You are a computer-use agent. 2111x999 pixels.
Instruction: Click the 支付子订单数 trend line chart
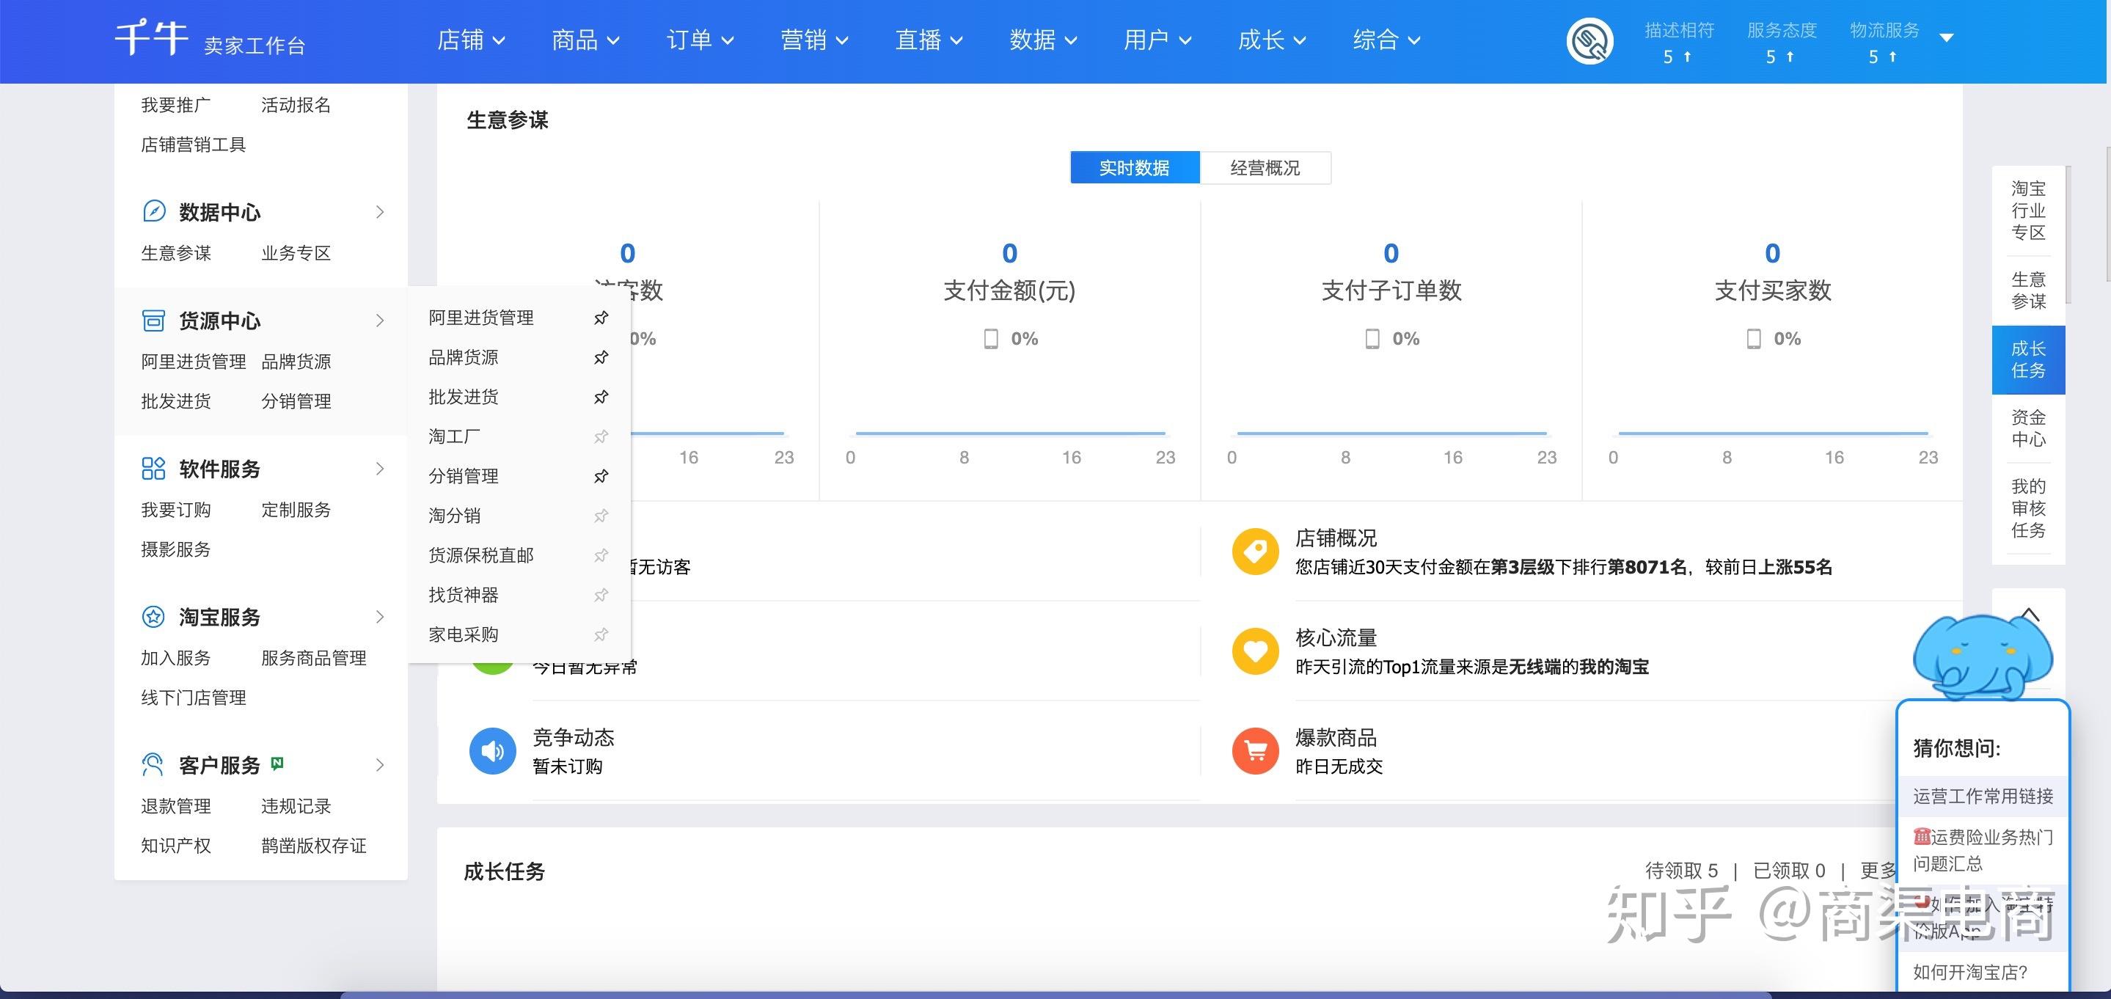click(1391, 433)
